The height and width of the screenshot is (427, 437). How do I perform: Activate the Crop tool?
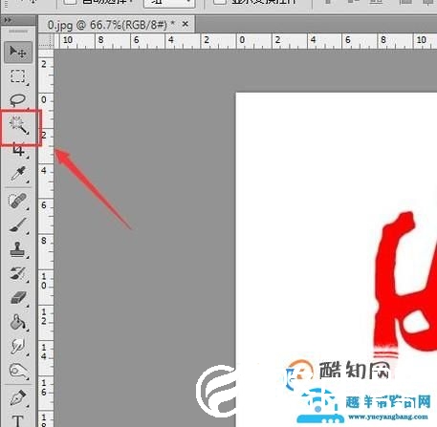coord(18,150)
